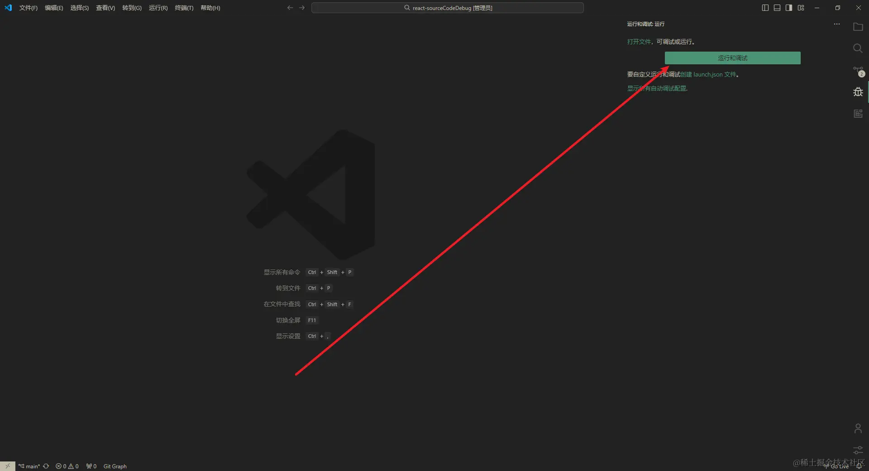Viewport: 869px width, 471px height.
Task: Click the 运行和调试: 运行 panel title
Action: [646, 24]
